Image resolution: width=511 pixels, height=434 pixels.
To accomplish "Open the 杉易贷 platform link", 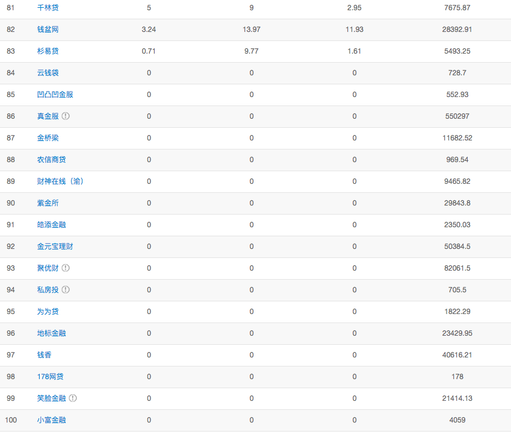I will click(x=48, y=51).
